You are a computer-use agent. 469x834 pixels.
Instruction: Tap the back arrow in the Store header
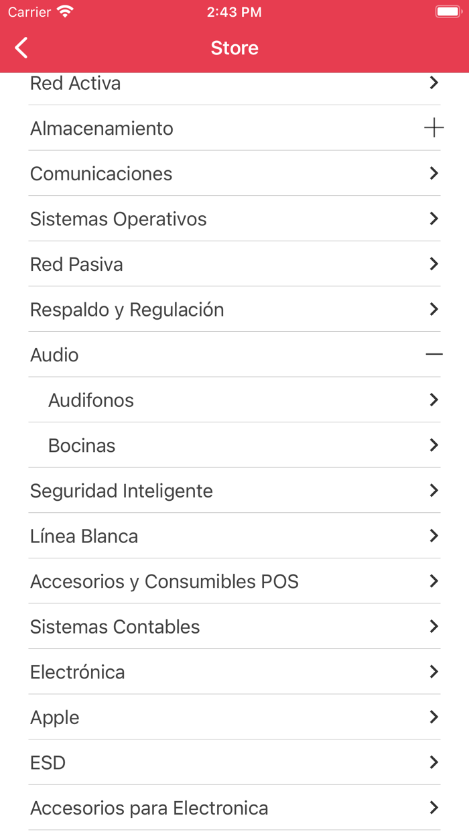(x=21, y=48)
